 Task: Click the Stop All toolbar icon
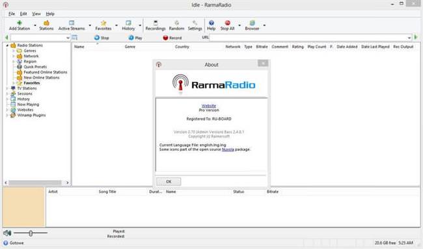coord(227,23)
